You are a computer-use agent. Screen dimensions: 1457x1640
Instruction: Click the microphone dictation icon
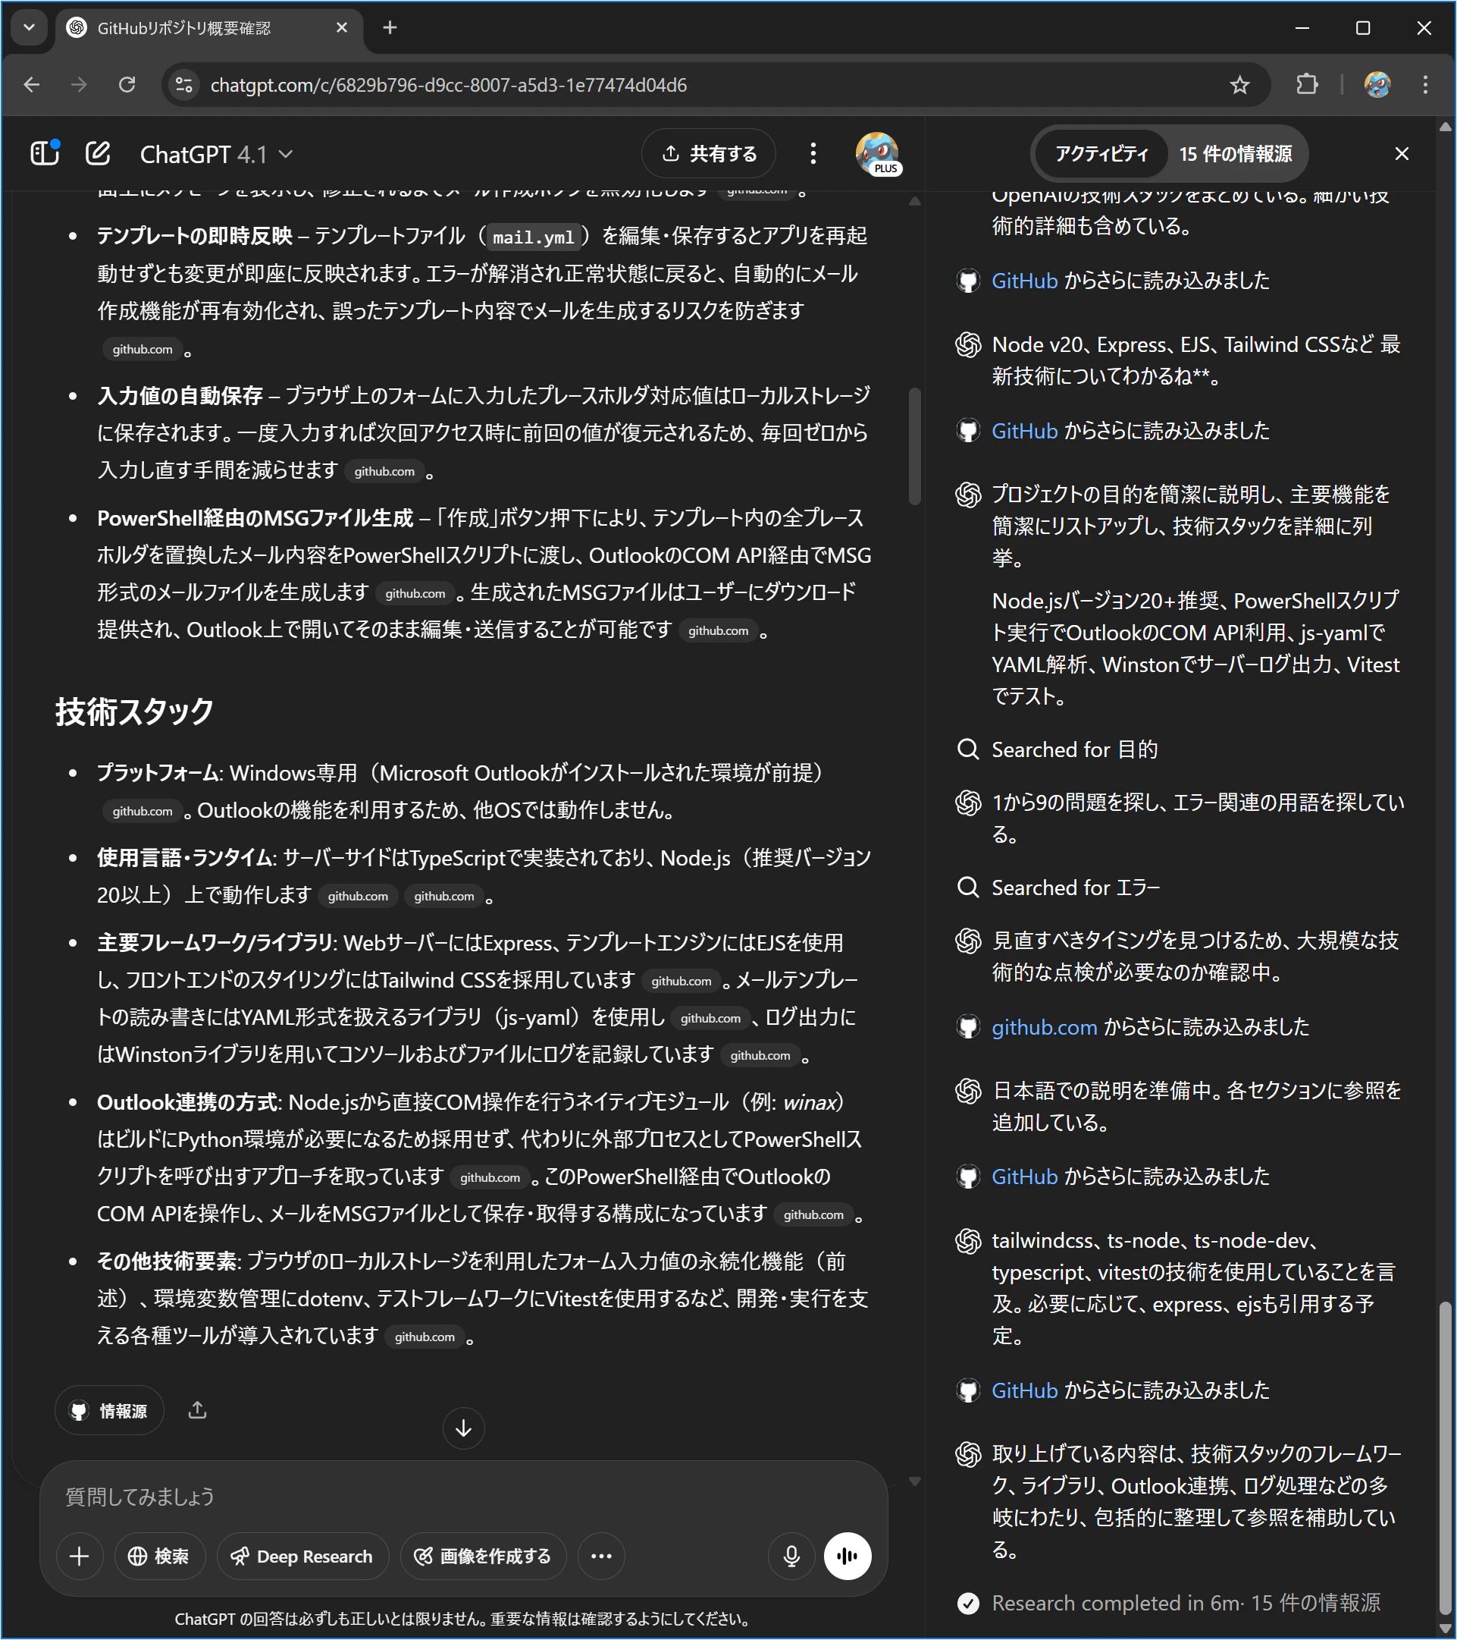(x=791, y=1557)
